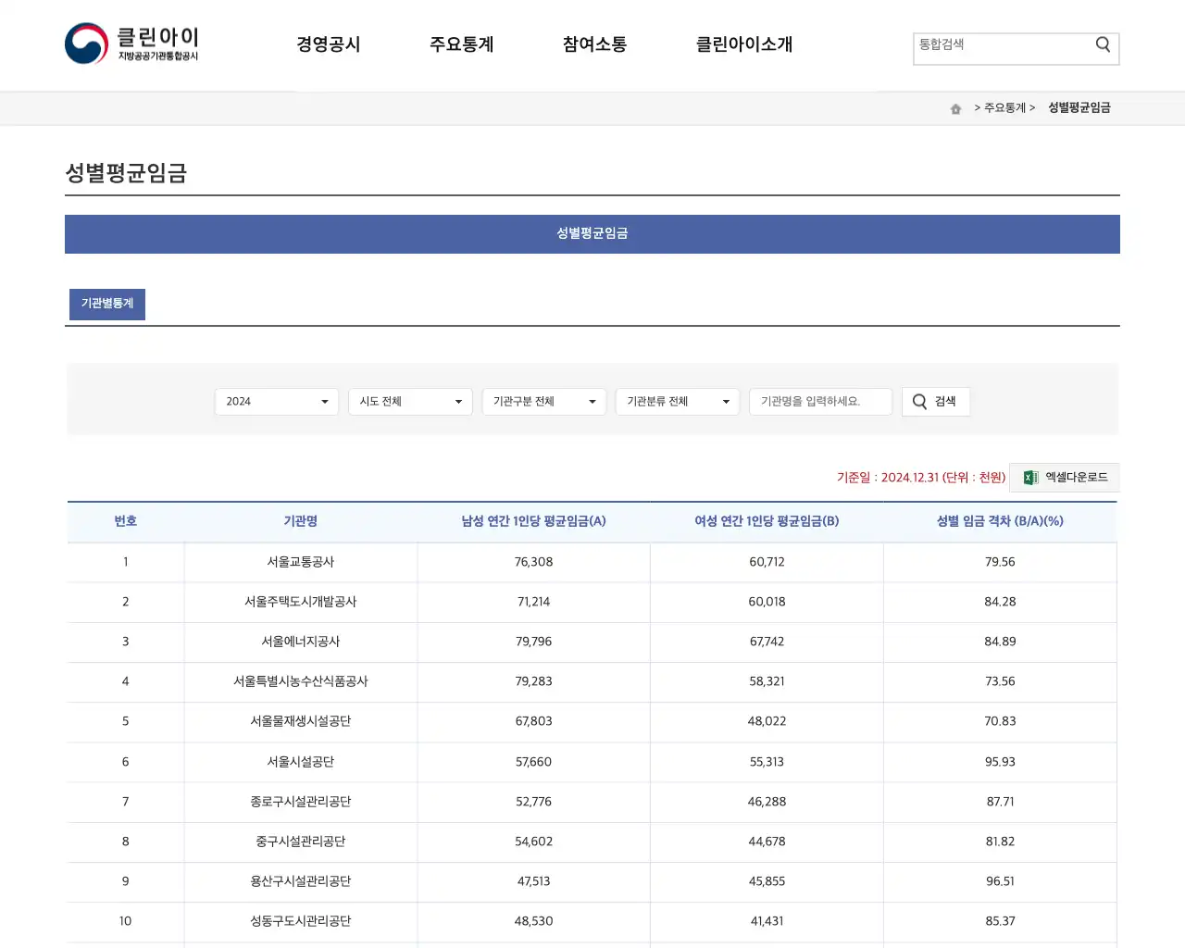This screenshot has width=1185, height=948.
Task: Open the 기관구분 전체 dropdown
Action: click(x=543, y=402)
